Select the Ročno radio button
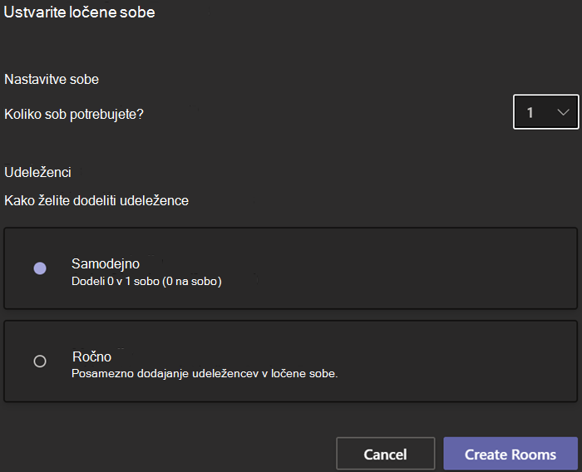 point(40,361)
